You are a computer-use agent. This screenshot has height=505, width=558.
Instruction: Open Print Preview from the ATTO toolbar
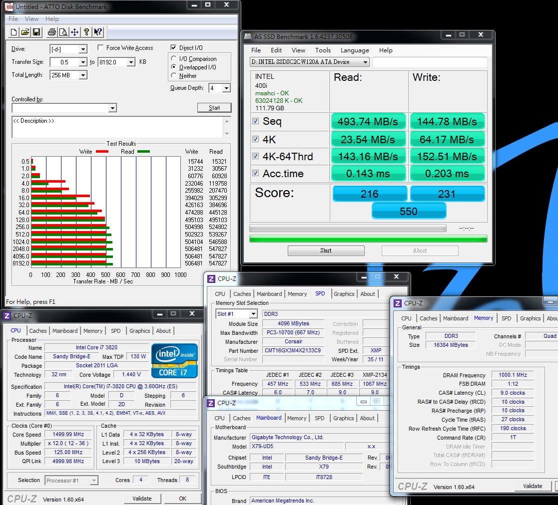coord(63,32)
